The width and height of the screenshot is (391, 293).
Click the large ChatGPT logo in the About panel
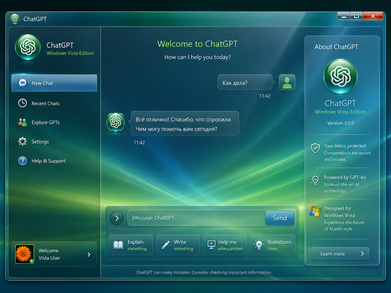tap(341, 76)
